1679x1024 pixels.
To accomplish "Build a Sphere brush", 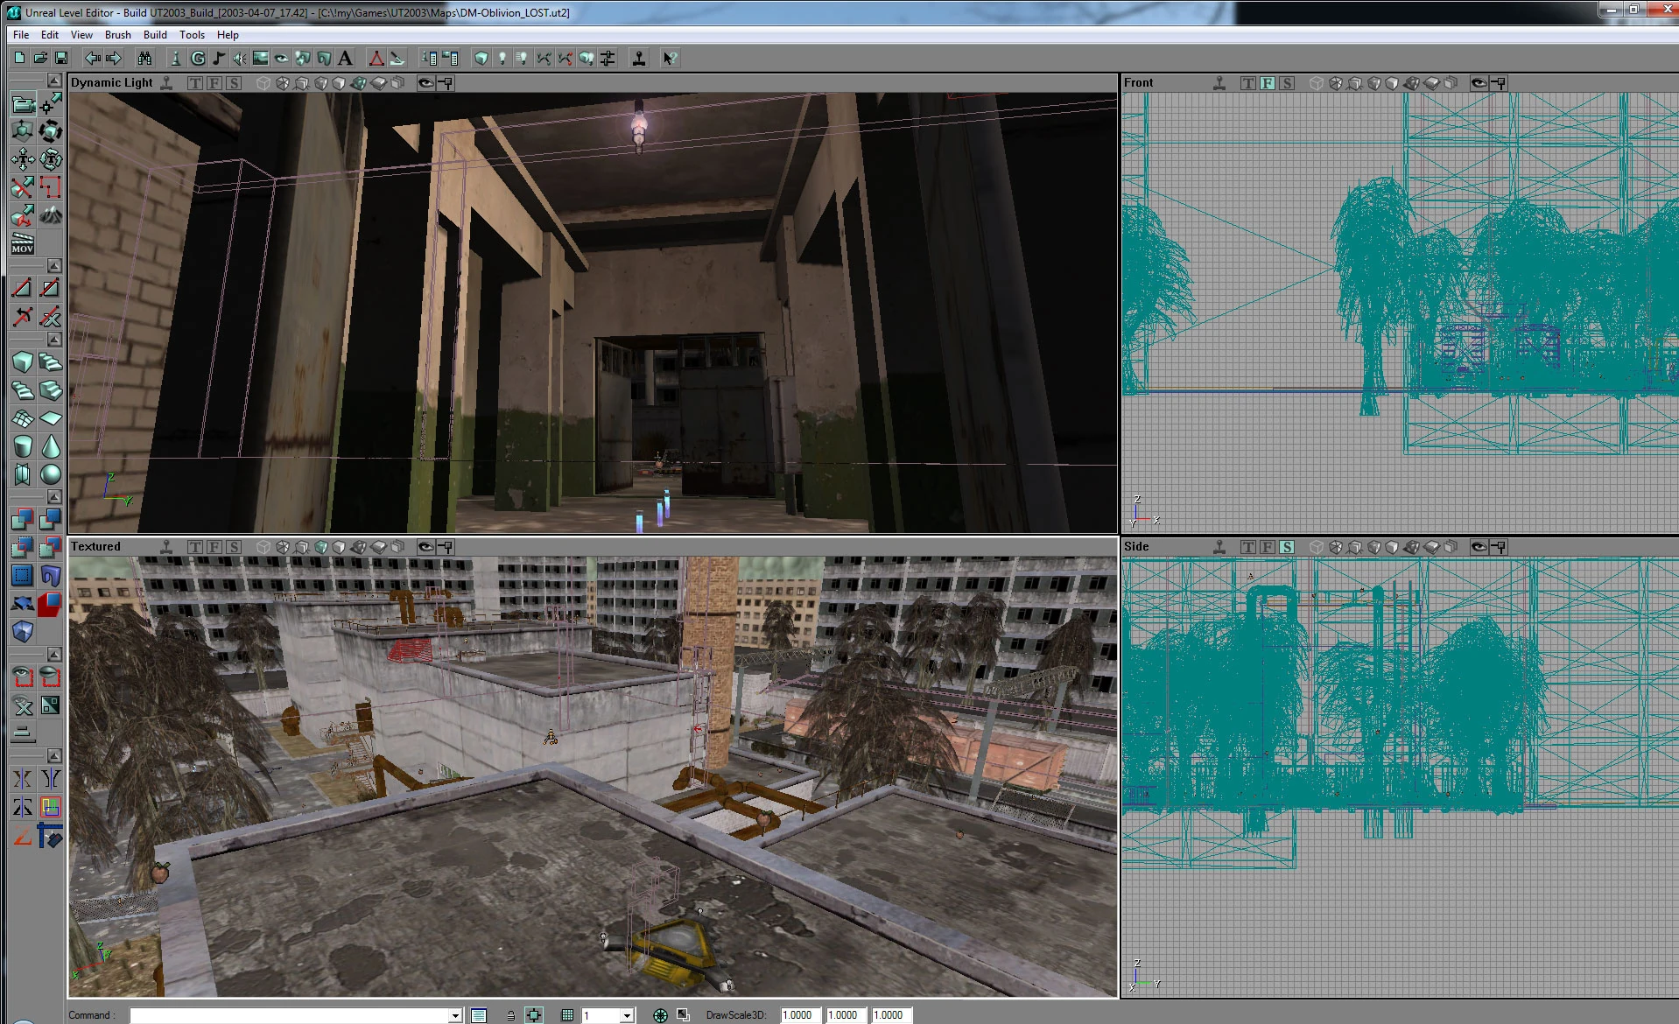I will click(51, 473).
